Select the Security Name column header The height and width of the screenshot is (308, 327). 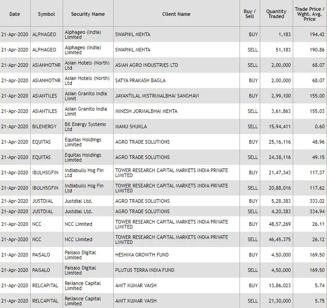88,14
